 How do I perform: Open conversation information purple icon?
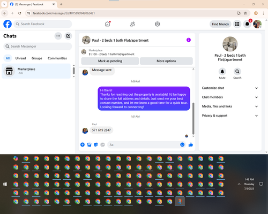pos(189,40)
